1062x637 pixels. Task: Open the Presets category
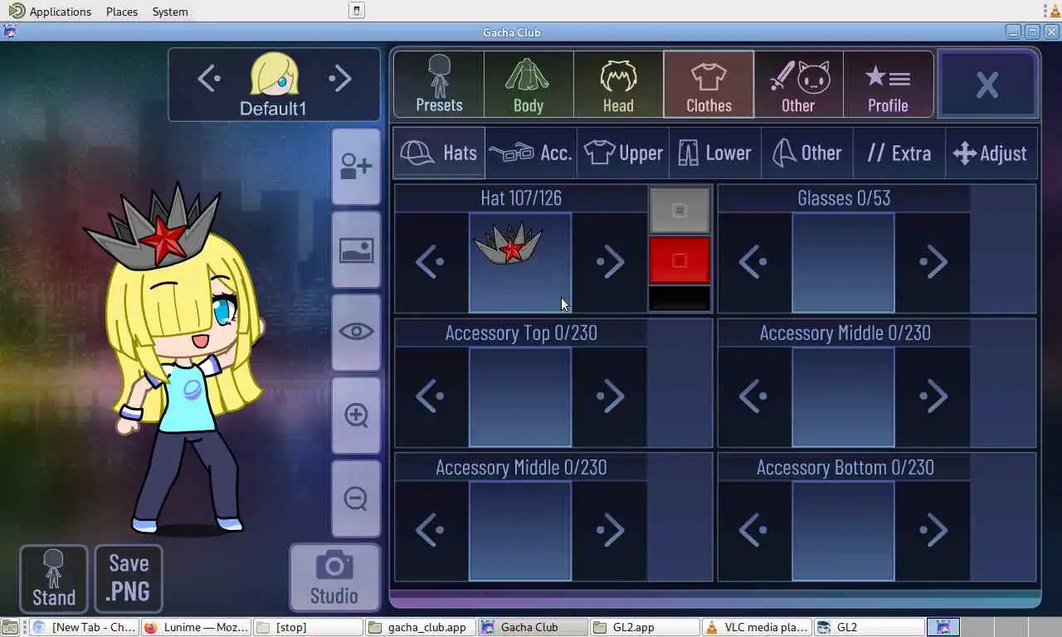tap(439, 84)
